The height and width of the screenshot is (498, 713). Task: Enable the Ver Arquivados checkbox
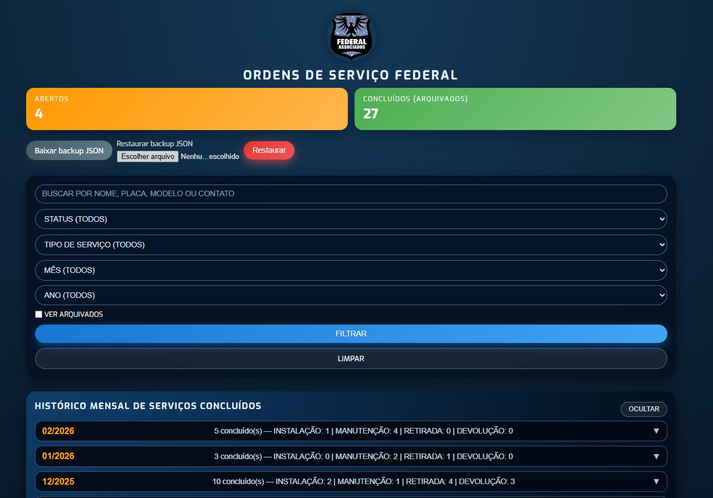pos(38,315)
